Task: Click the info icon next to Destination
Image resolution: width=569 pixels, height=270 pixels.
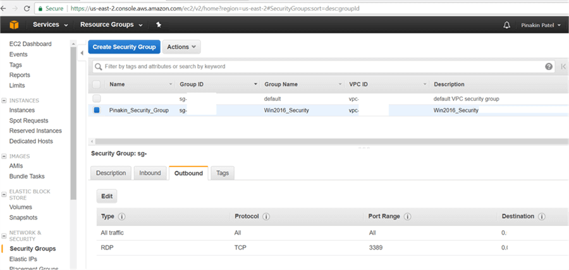Action: click(x=541, y=216)
